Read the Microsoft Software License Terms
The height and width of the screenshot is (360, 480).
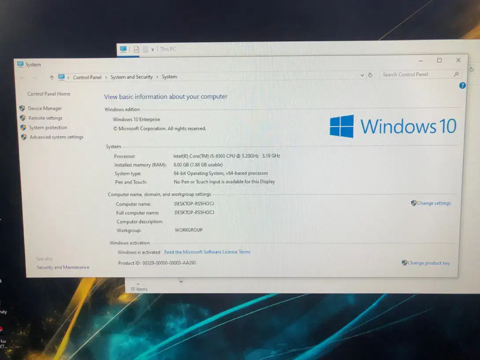point(207,252)
